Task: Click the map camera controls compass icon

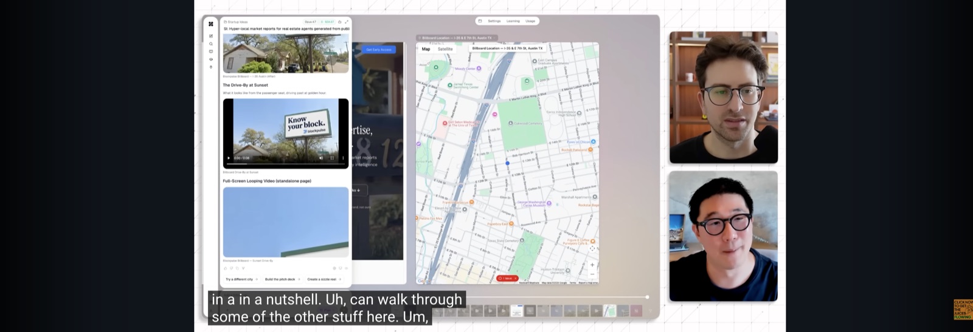Action: click(592, 248)
